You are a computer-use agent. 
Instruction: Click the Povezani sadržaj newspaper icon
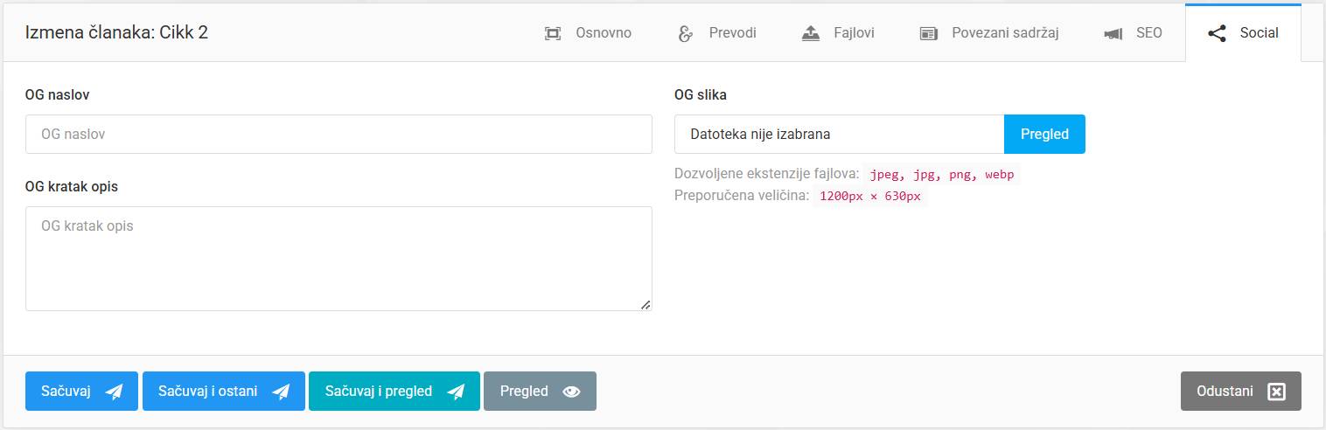(x=928, y=33)
